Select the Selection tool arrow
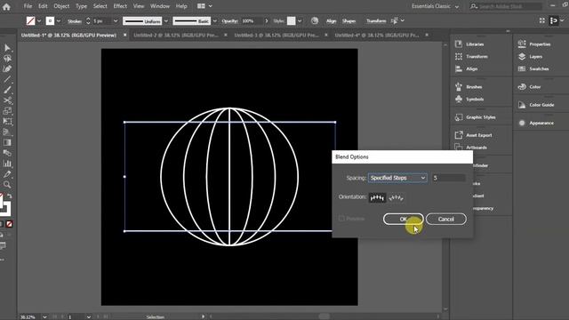 tap(7, 48)
